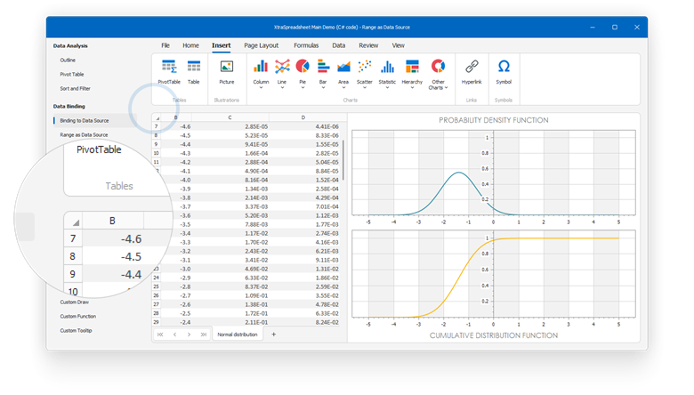The width and height of the screenshot is (694, 395).
Task: Insert a Picture illustration
Action: point(227,72)
